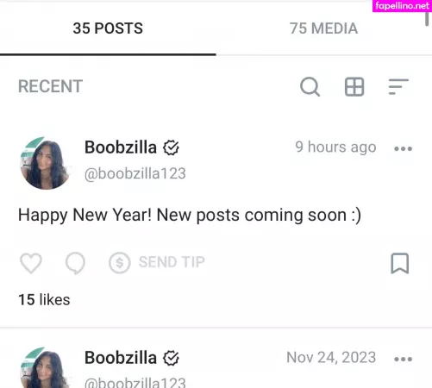
Task: Open the 15 likes count
Action: [44, 300]
